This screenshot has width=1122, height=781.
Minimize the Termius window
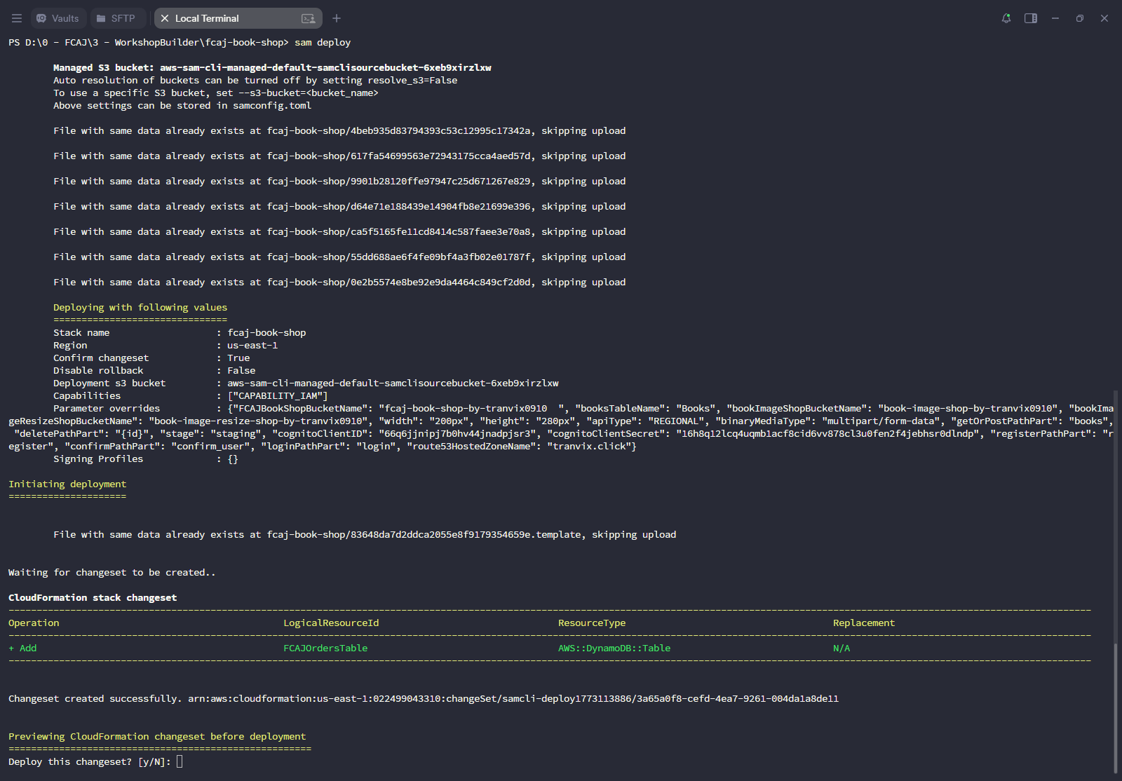pos(1055,18)
